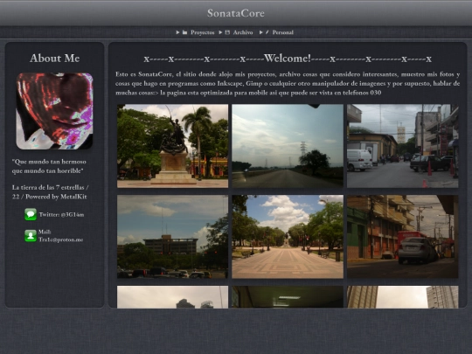Image resolution: width=472 pixels, height=354 pixels.
Task: Expand the Proyectos disclosure triangle
Action: coord(178,32)
